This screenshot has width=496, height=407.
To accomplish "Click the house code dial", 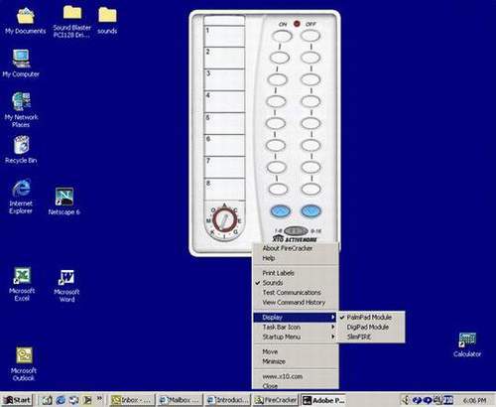I will pyautogui.click(x=225, y=220).
